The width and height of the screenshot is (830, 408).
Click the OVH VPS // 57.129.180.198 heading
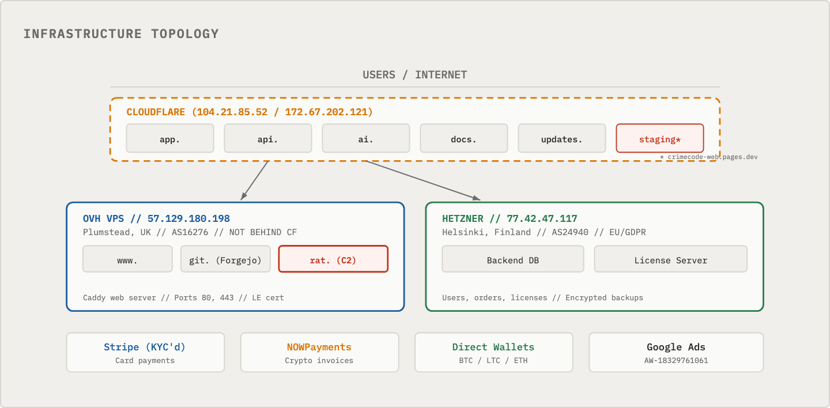tap(157, 218)
